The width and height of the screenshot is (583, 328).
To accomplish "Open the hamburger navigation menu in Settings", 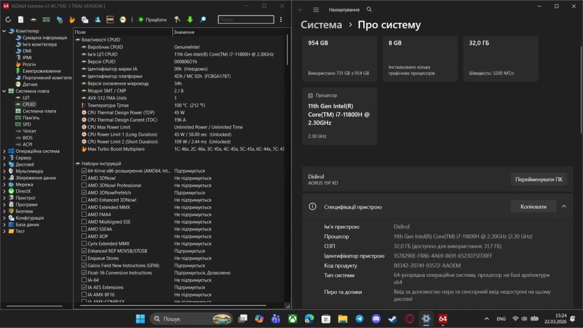I will pos(316,10).
